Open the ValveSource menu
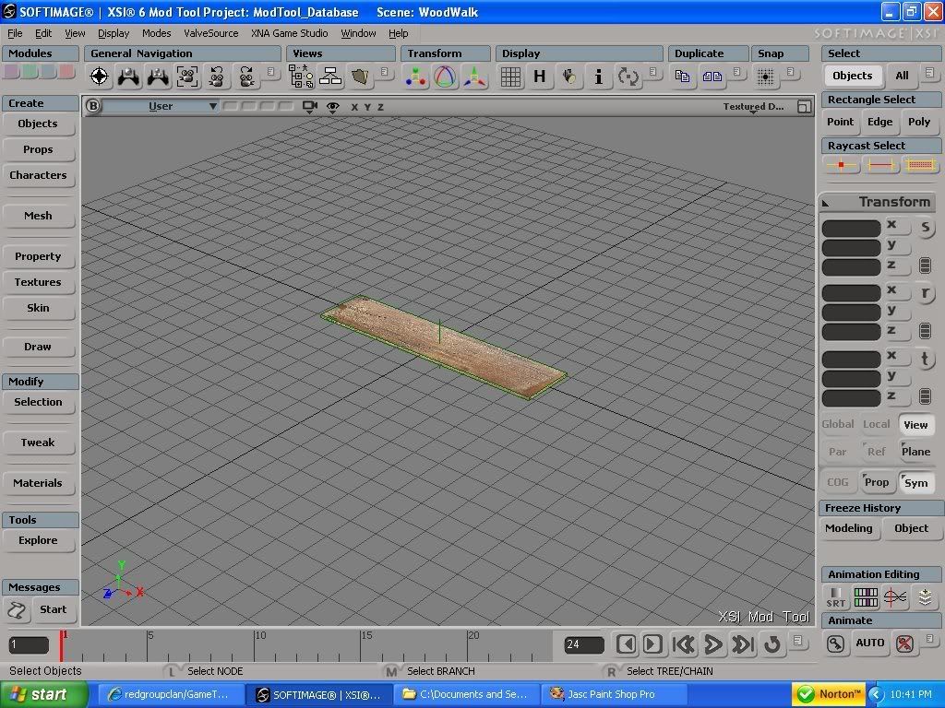Image resolution: width=945 pixels, height=708 pixels. point(211,33)
